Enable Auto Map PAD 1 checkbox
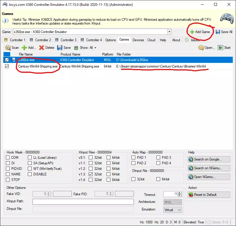Image resolution: width=236 pixels, height=226 pixels. click(133, 158)
